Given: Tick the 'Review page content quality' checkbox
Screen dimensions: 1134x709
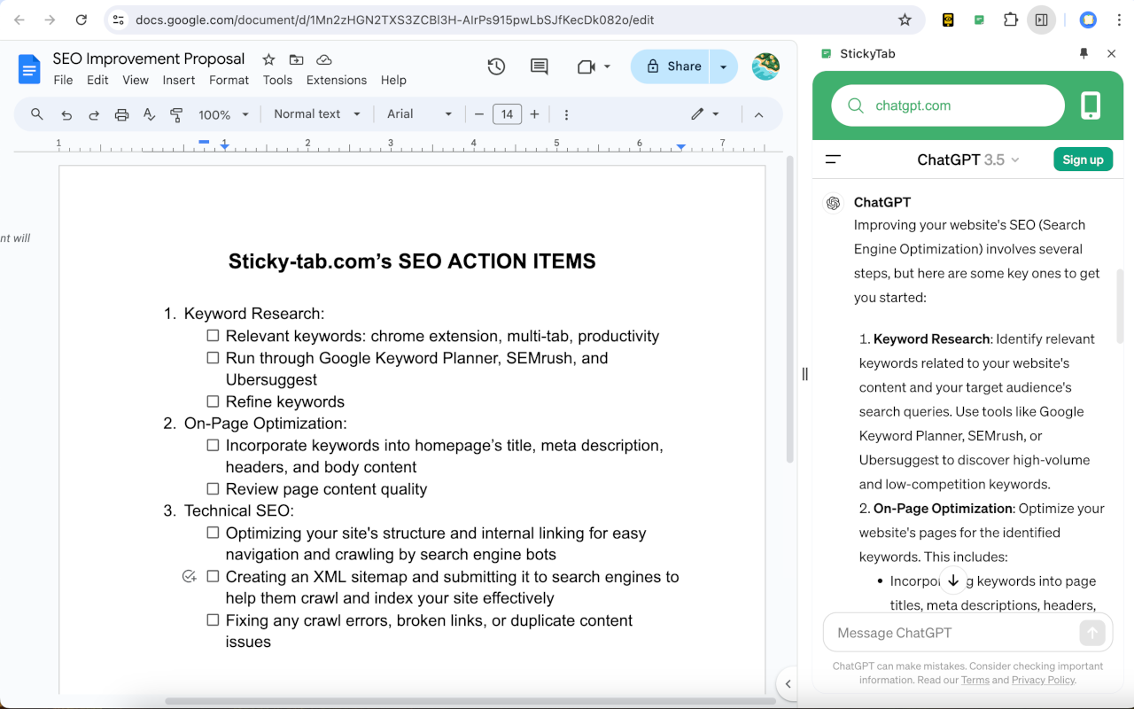Looking at the screenshot, I should (213, 488).
